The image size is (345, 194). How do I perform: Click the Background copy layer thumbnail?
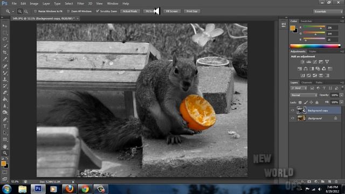coord(301,110)
